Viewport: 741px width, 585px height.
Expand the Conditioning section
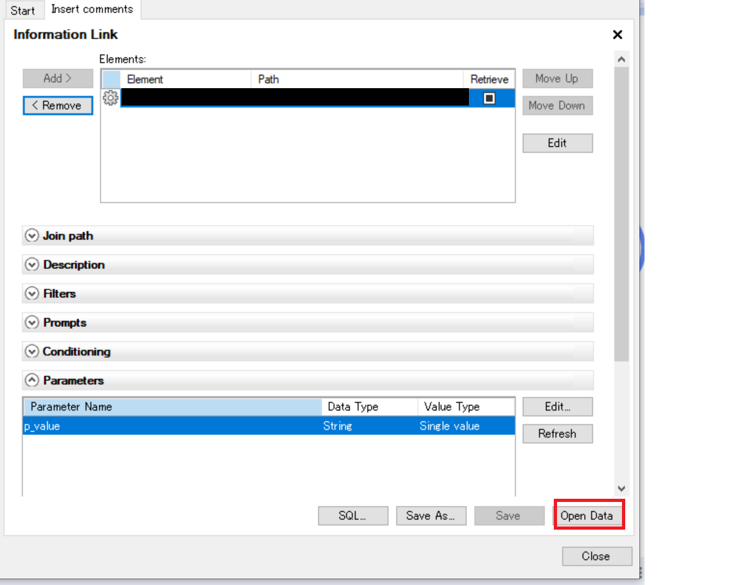tap(32, 351)
